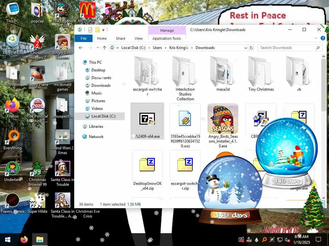Launch Papers, Please desktop shortcut
Viewport: 329px width, 246px height.
point(13,203)
